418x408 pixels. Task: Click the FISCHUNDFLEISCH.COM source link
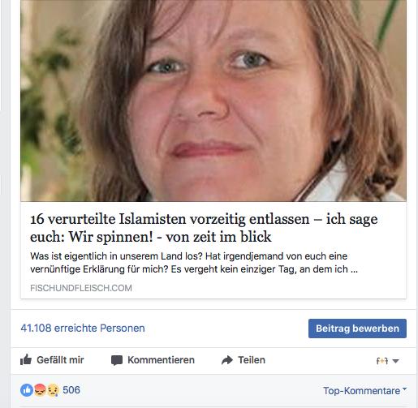click(81, 288)
